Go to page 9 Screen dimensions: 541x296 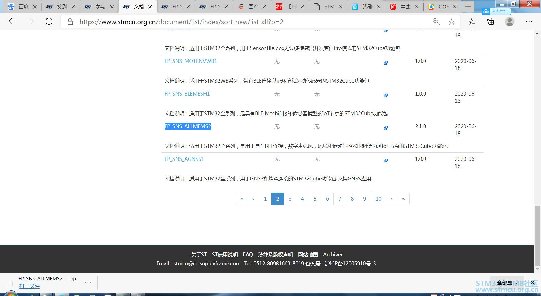click(x=364, y=199)
